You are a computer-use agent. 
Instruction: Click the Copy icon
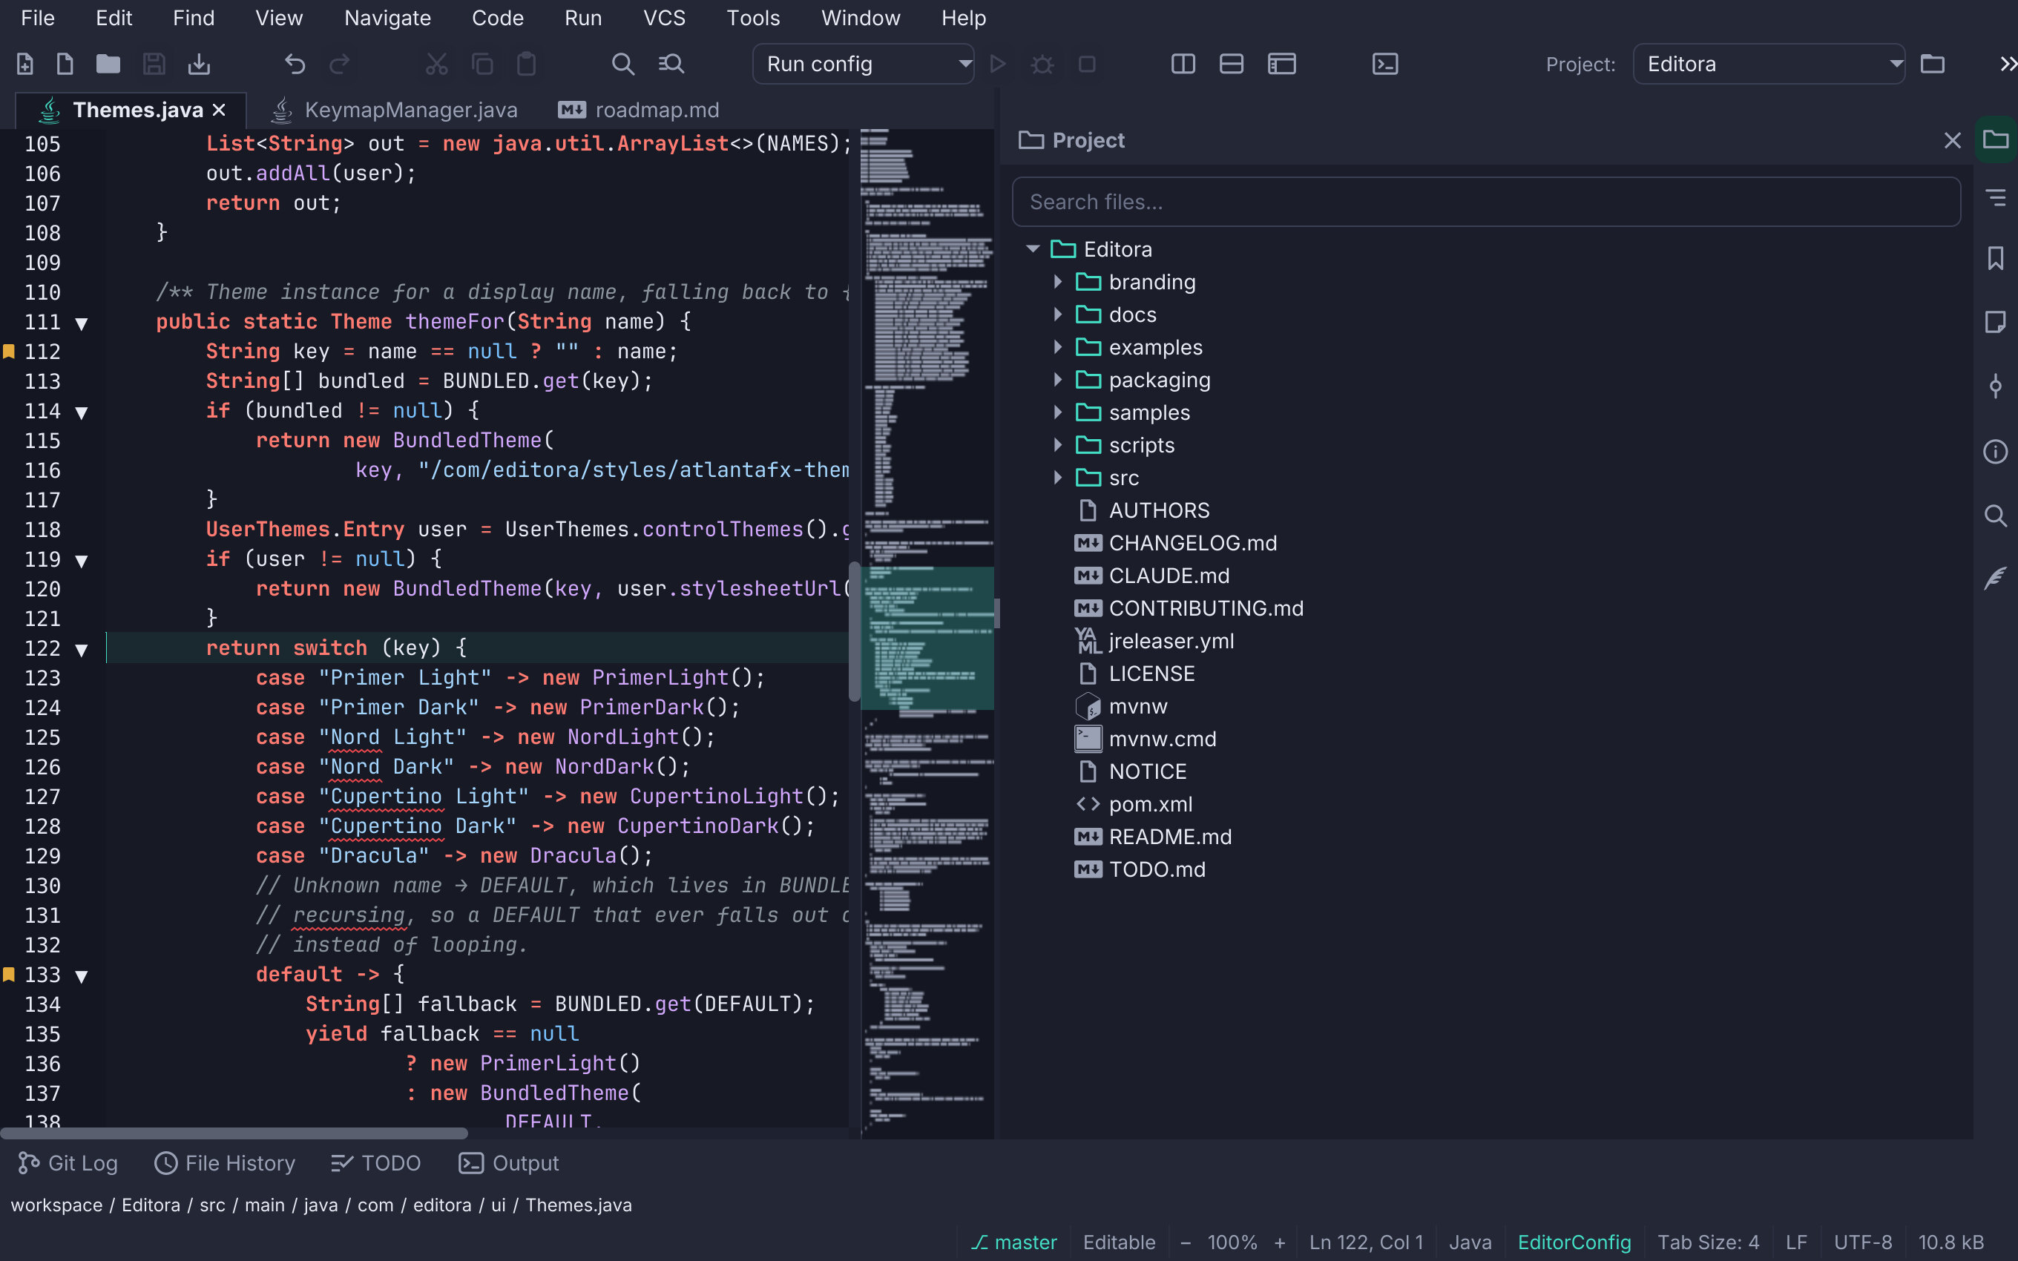point(482,65)
